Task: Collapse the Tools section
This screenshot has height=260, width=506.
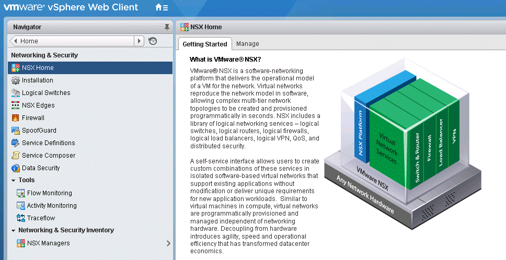Action: point(13,180)
